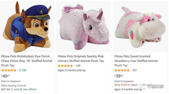Open the 201 reviews link
This screenshot has width=169, height=94.
(x=135, y=70)
